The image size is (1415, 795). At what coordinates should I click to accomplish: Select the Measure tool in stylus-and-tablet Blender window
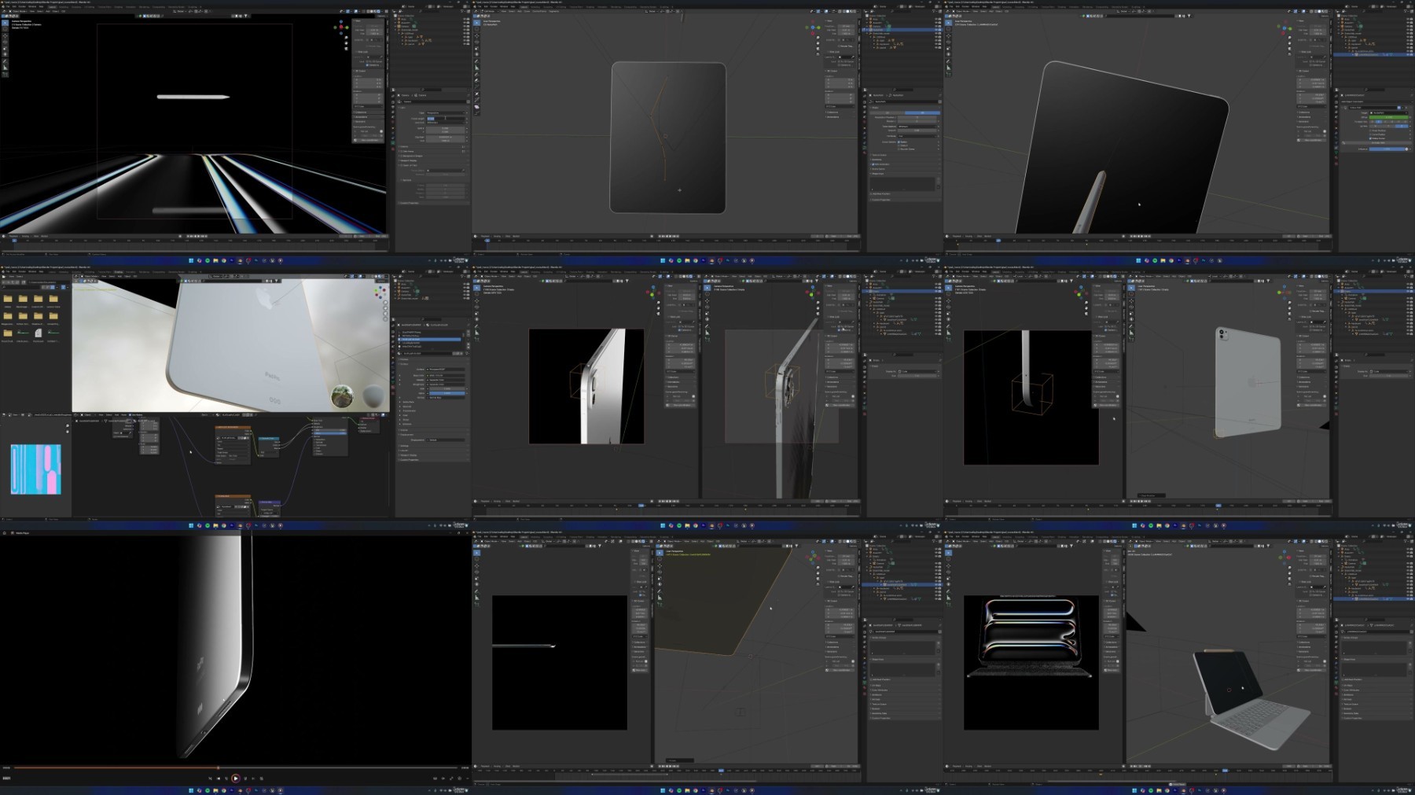coord(949,68)
